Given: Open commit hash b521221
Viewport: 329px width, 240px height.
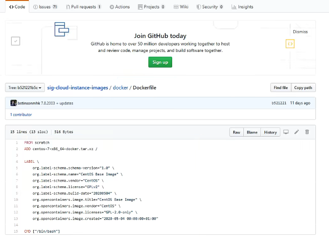Looking at the screenshot, I should (x=279, y=103).
